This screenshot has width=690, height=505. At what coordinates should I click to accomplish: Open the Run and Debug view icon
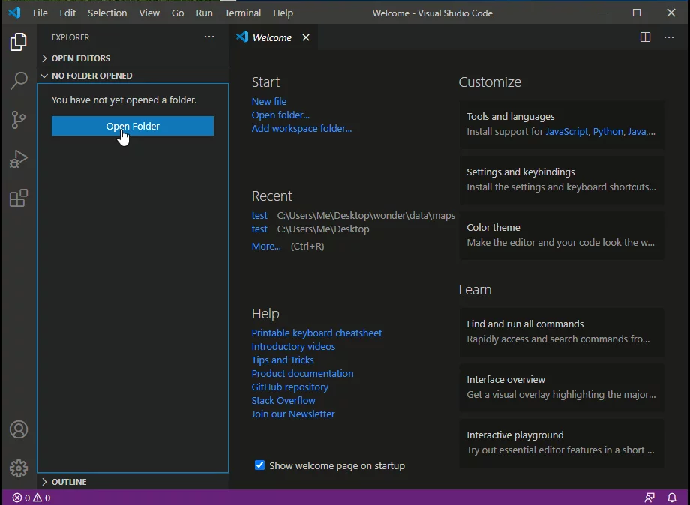[19, 159]
